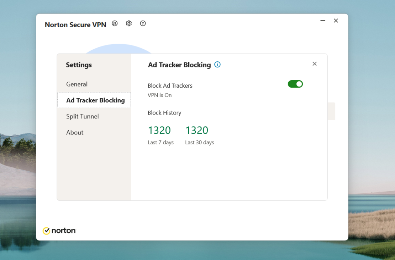Select Ad Tracker Blocking in the sidebar

click(x=94, y=100)
